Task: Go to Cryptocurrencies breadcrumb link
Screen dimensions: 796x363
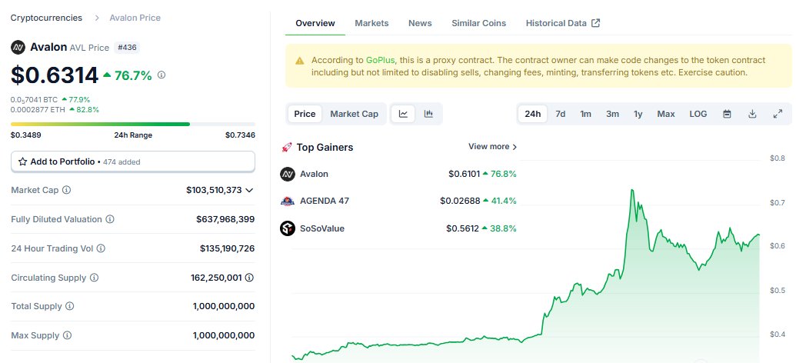Action: click(x=46, y=18)
